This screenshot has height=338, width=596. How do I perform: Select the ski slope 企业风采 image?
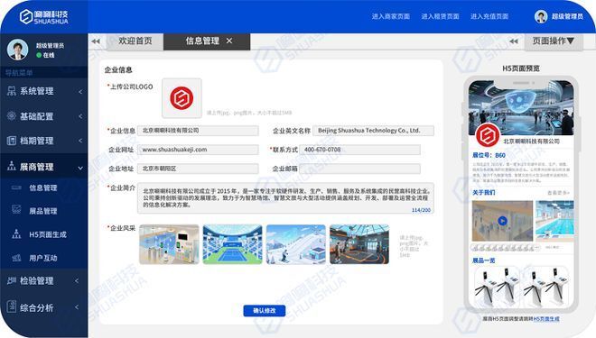(295, 244)
